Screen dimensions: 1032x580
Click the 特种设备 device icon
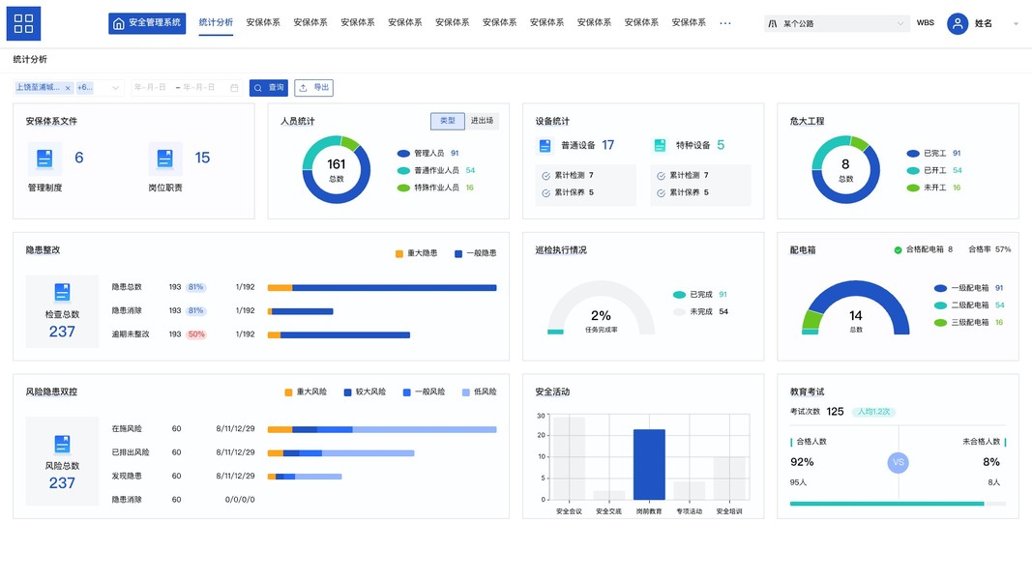660,145
